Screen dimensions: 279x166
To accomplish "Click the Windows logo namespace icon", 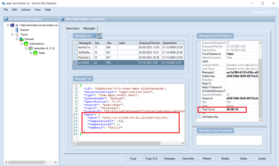I will point(12,25).
